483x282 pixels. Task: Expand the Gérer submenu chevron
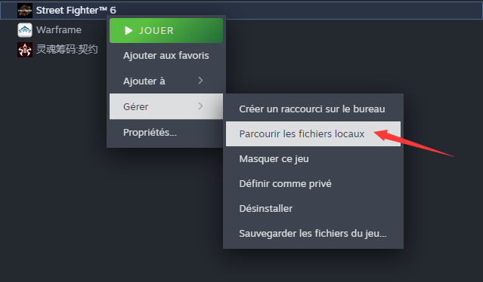pyautogui.click(x=200, y=106)
